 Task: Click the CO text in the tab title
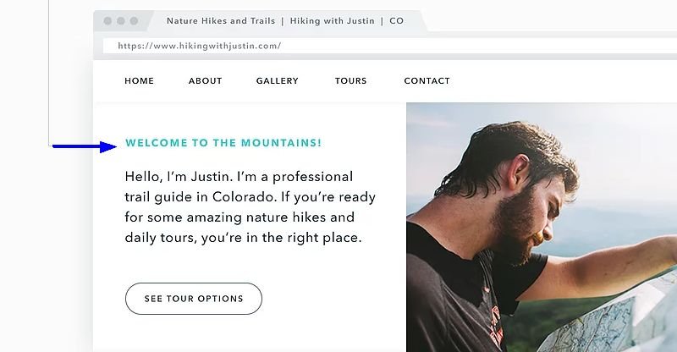click(396, 21)
